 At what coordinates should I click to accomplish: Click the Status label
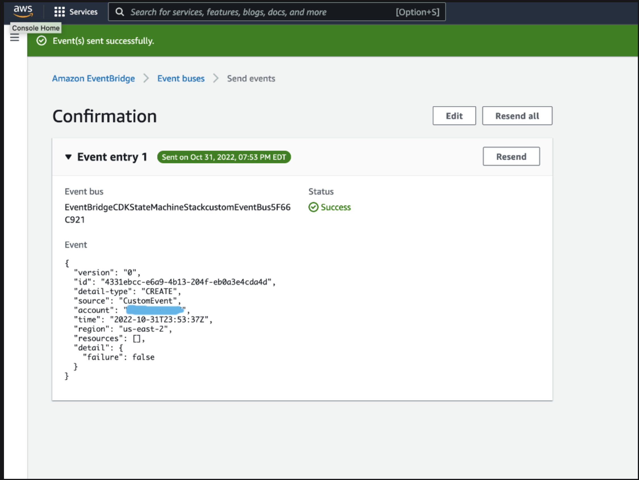[x=321, y=192]
